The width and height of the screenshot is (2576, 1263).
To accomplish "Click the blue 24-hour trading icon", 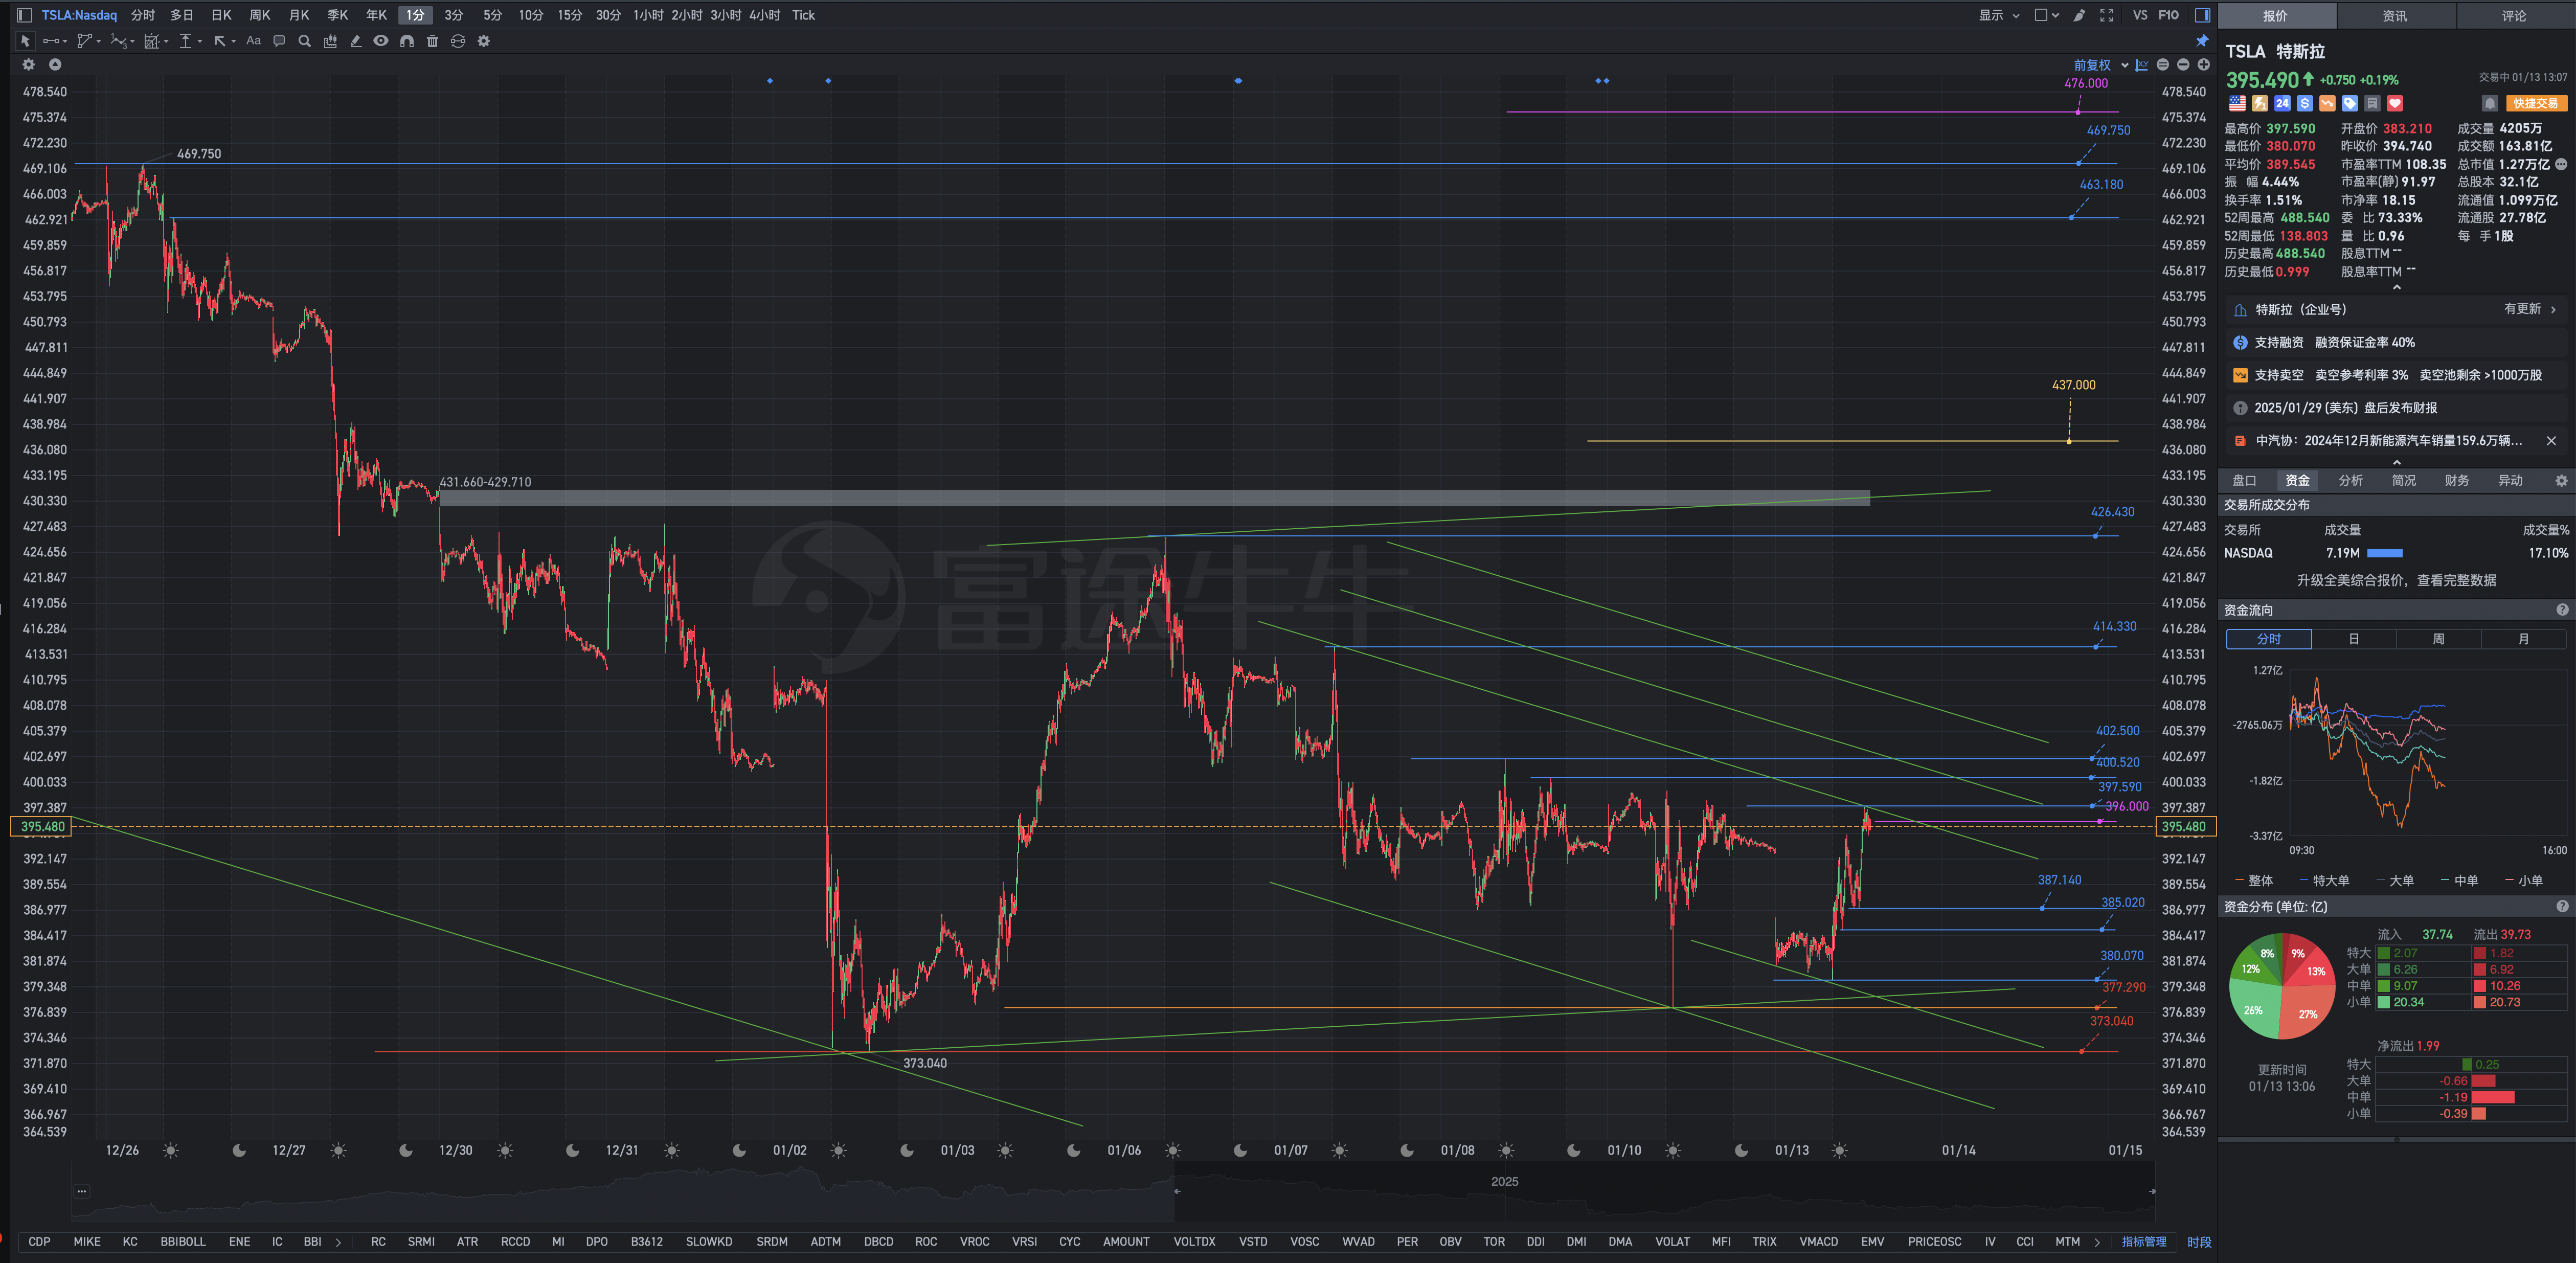I will click(2282, 103).
